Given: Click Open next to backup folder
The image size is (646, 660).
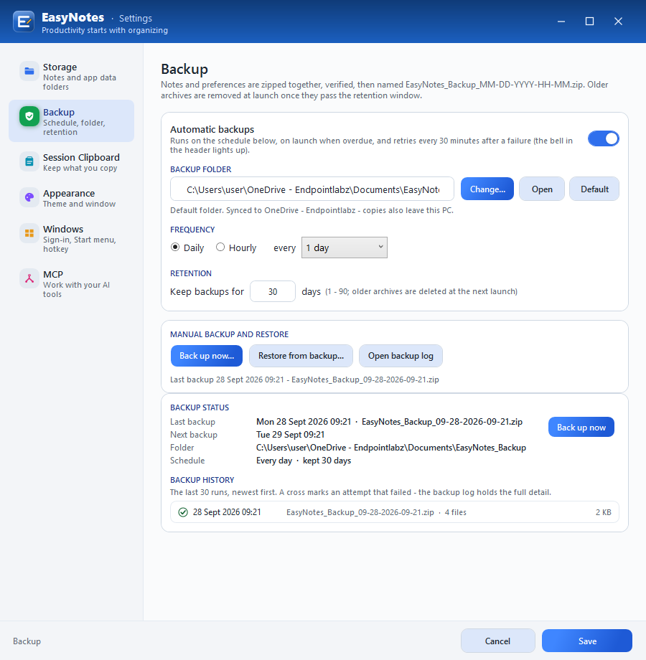Looking at the screenshot, I should pos(541,189).
